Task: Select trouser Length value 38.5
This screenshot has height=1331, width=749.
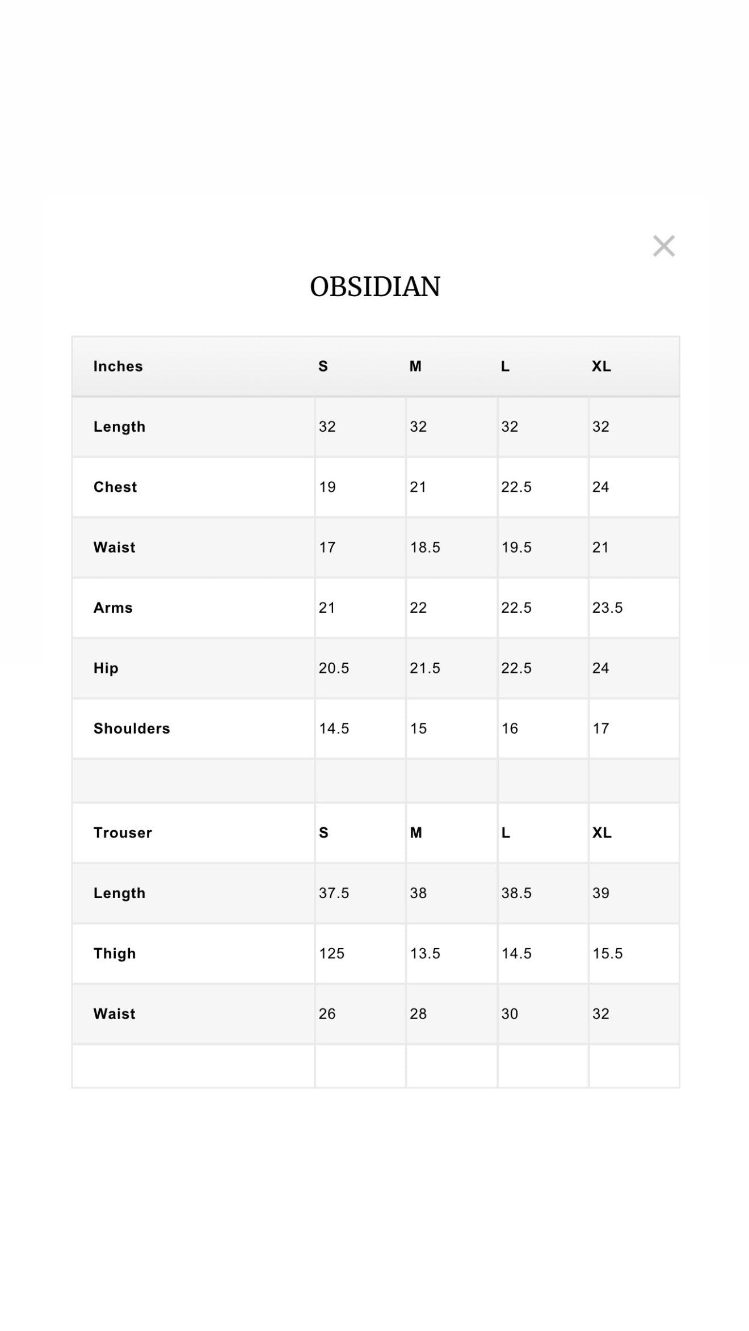Action: click(516, 894)
